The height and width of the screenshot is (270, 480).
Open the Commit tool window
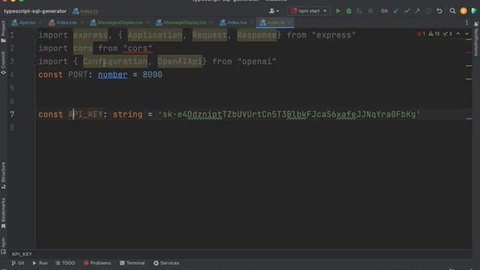point(3,63)
